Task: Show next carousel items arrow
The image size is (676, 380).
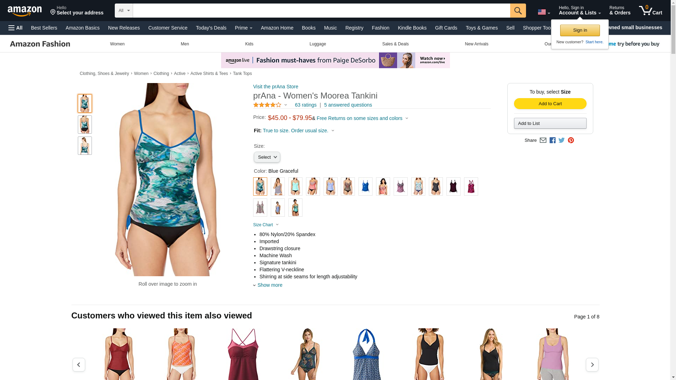Action: 592,365
